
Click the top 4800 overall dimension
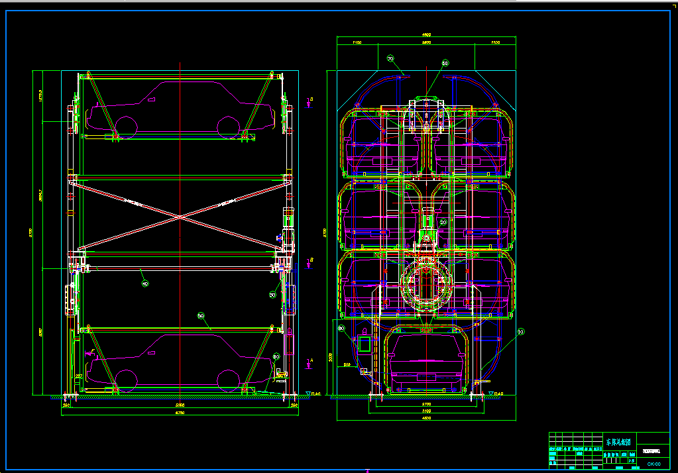click(x=426, y=34)
